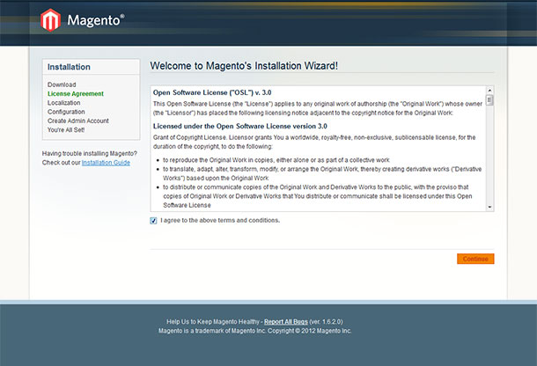Click the '(ver. 1.6.2.0)' version text

(326, 321)
